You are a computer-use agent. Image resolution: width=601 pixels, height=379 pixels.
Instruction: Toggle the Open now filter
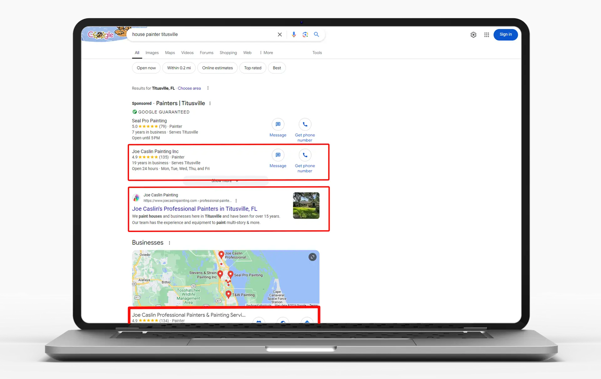tap(146, 68)
